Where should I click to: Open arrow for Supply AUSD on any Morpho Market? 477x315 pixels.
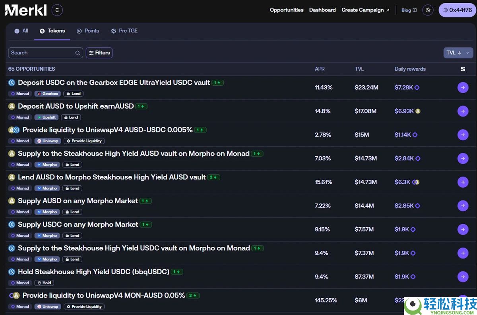tap(463, 206)
